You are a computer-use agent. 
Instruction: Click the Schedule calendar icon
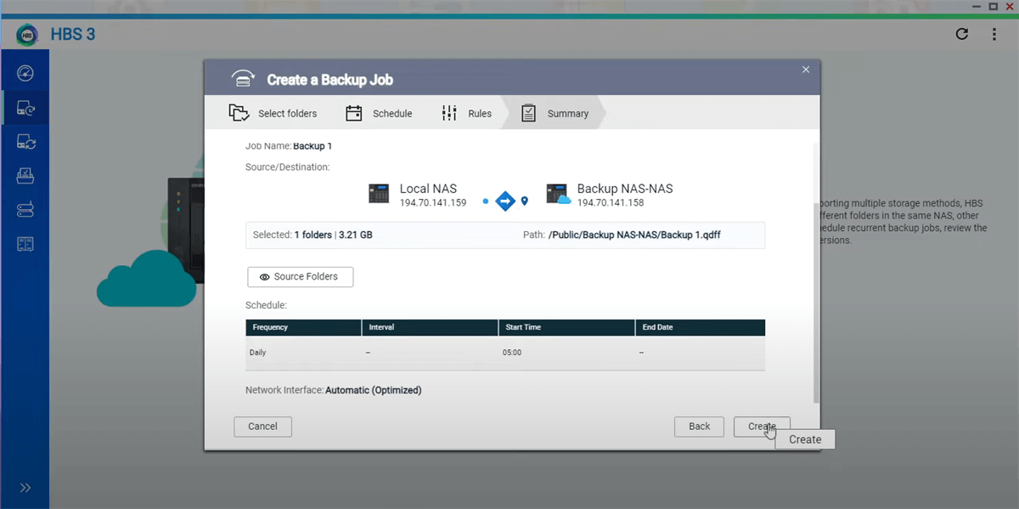click(354, 113)
